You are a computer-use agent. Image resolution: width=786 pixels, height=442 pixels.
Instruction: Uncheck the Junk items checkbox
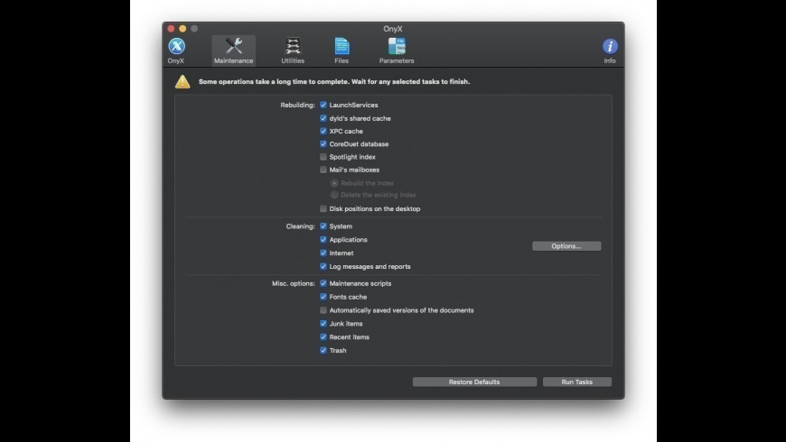[323, 323]
